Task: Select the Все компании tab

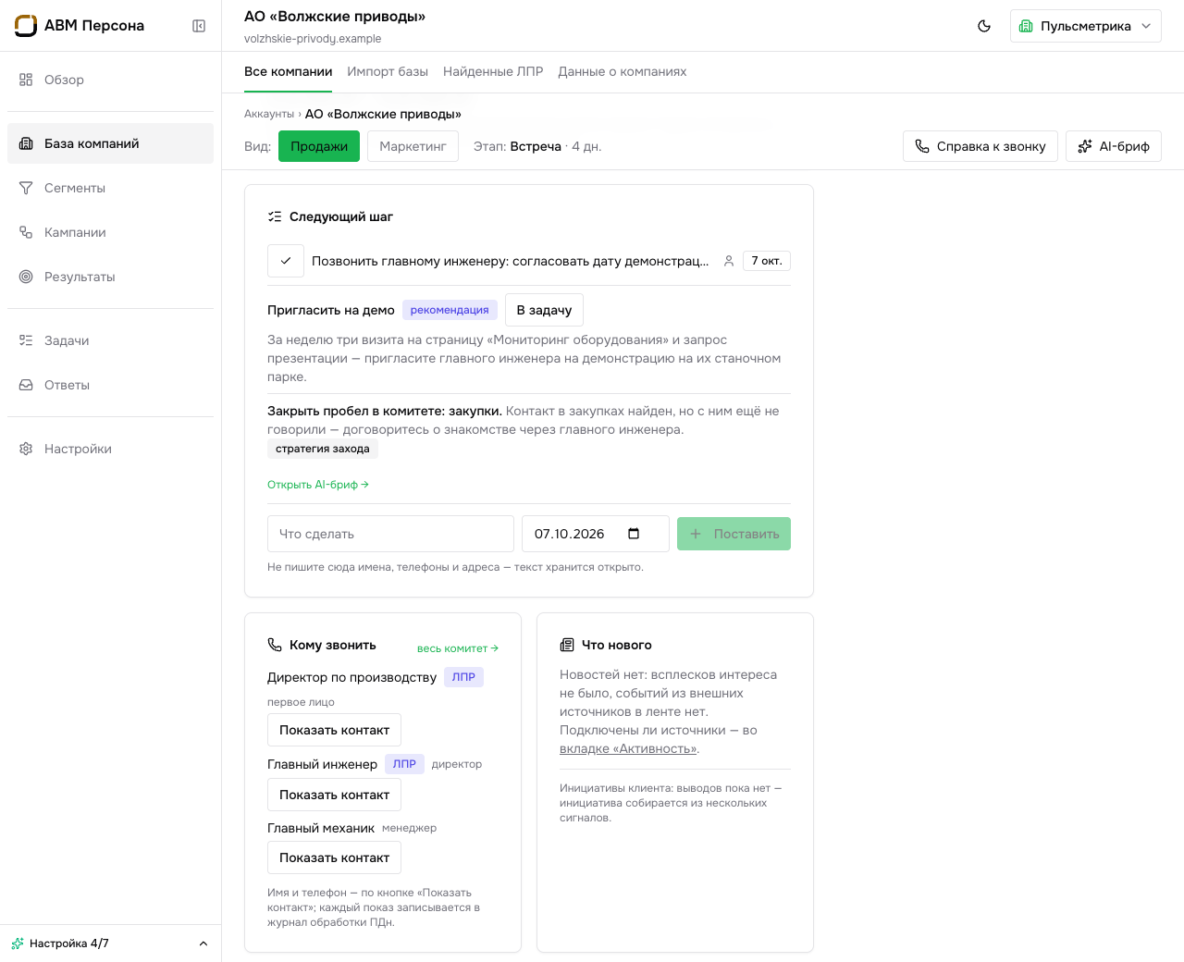Action: pyautogui.click(x=289, y=71)
